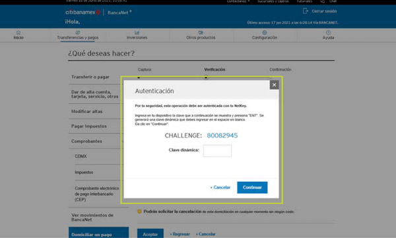Select CDMX under Comprobantes

(x=81, y=156)
